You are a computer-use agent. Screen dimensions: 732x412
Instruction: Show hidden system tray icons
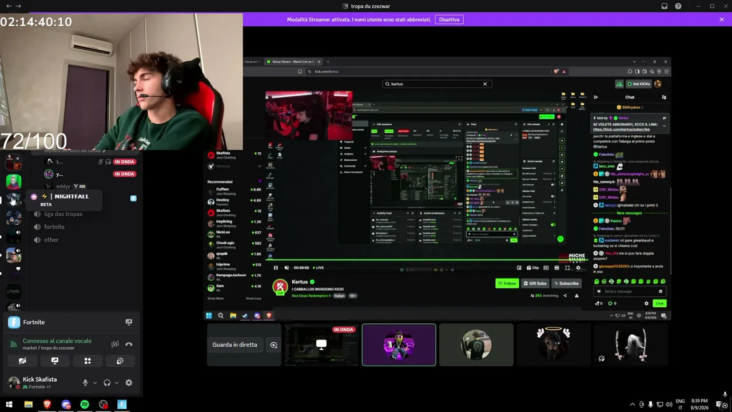tap(632, 405)
